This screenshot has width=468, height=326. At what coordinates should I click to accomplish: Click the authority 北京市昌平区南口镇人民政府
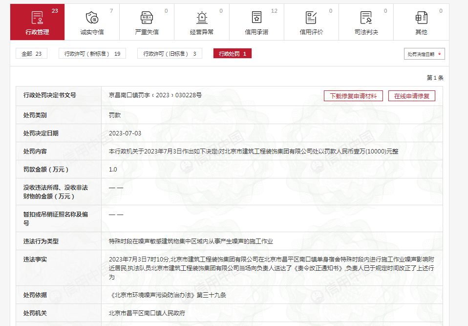pos(147,313)
